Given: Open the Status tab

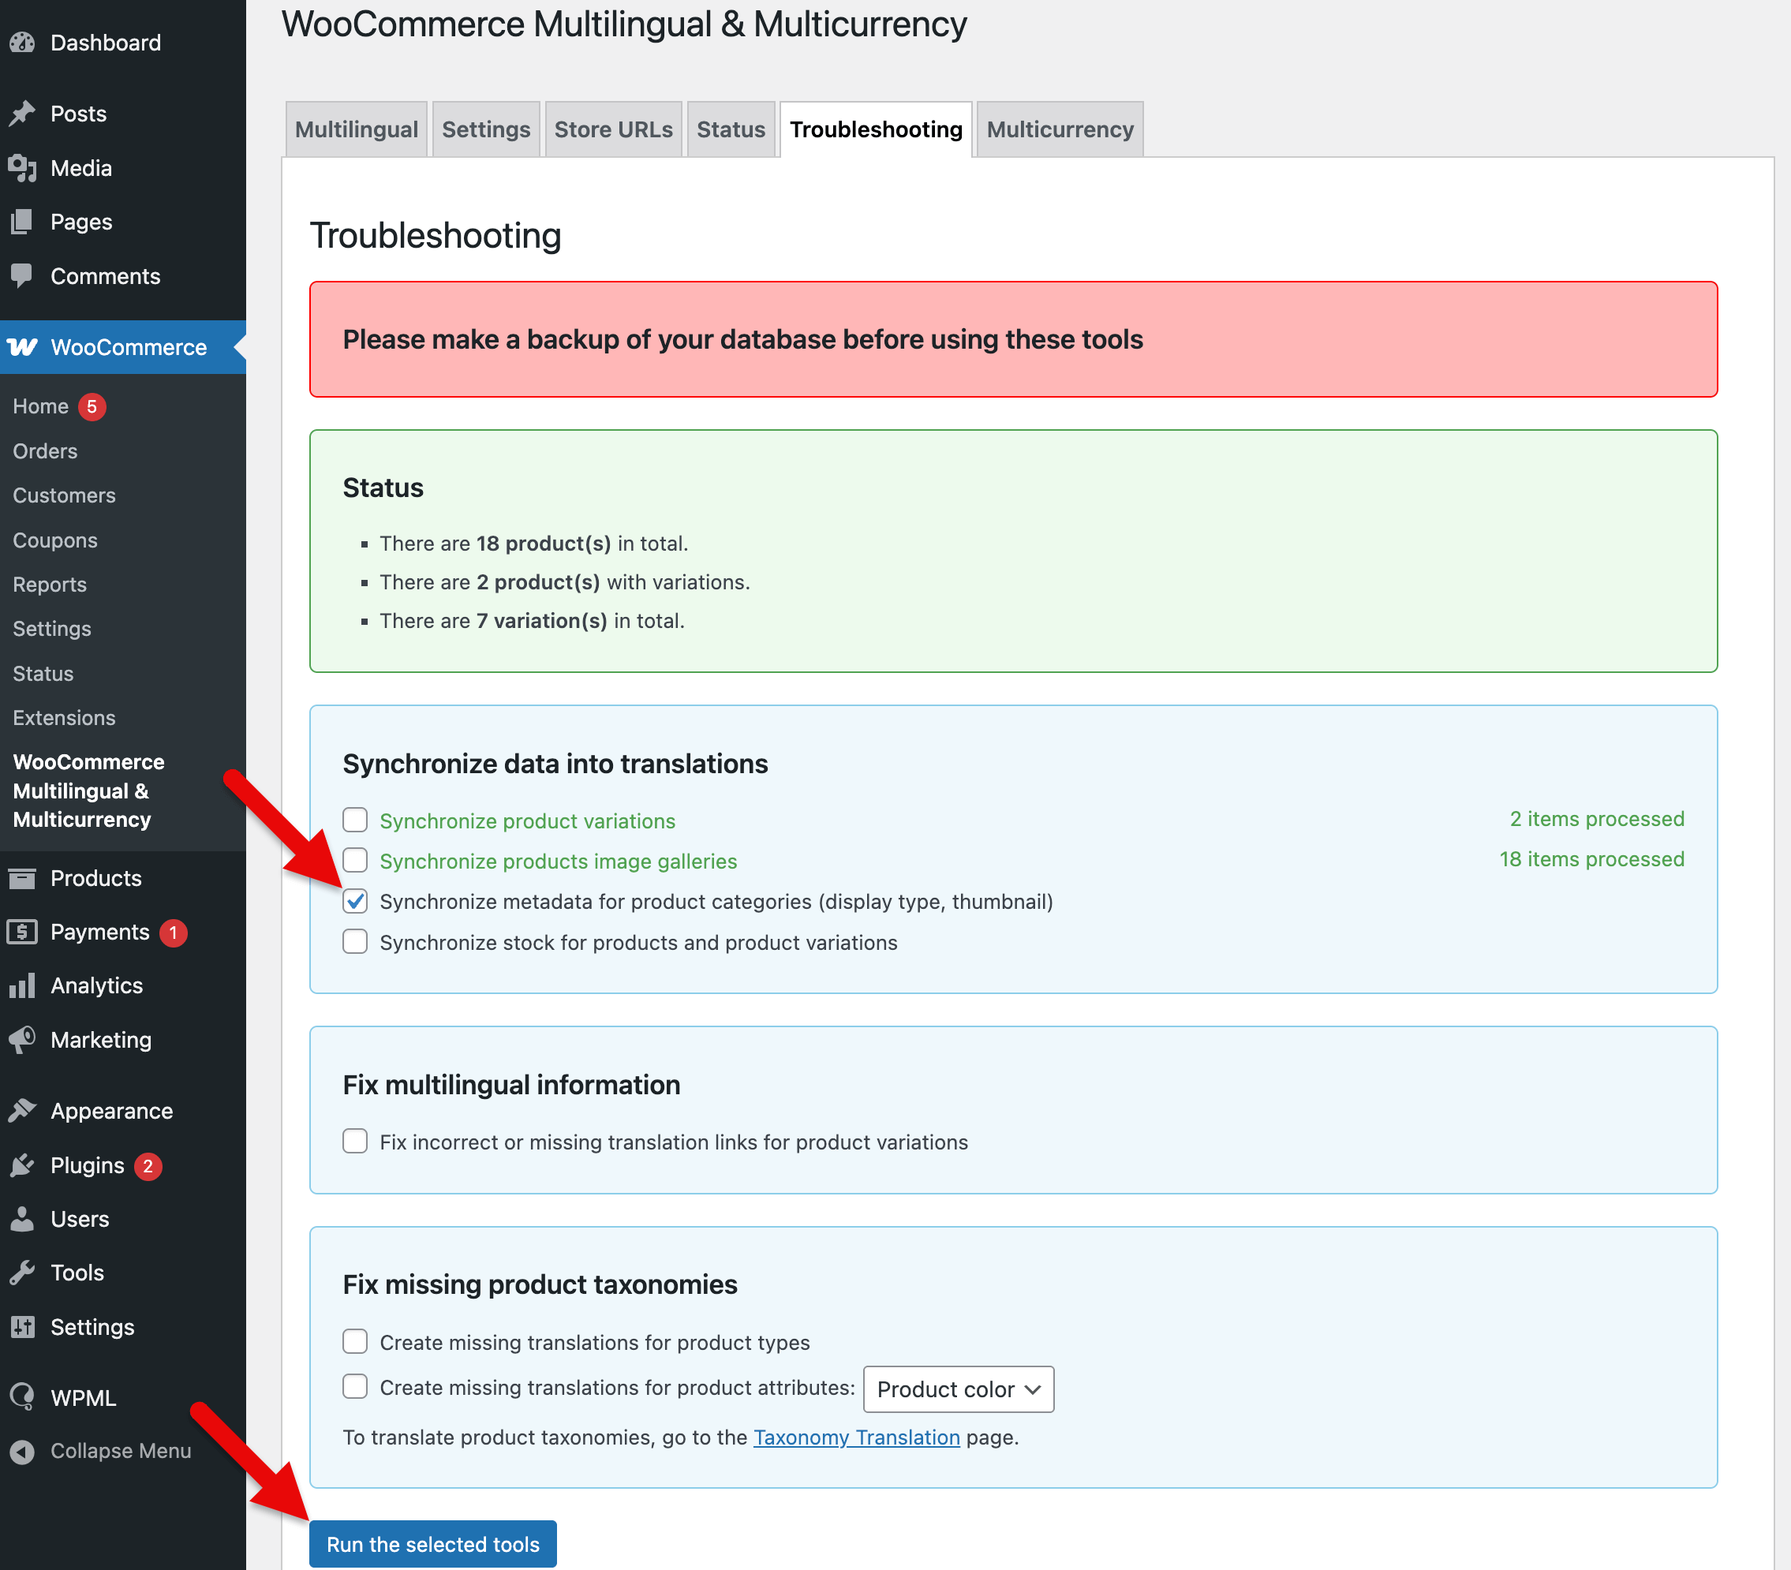Looking at the screenshot, I should [731, 129].
